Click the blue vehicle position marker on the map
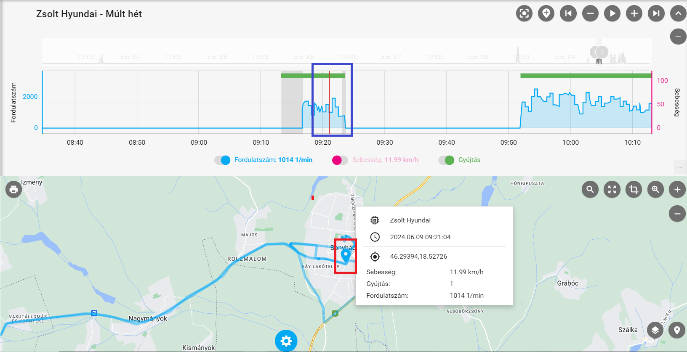This screenshot has height=352, width=687. point(346,255)
